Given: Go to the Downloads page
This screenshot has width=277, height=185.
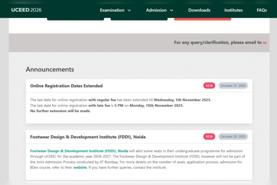Looking at the screenshot, I should [x=199, y=10].
